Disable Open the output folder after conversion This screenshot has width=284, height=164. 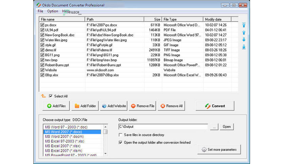pyautogui.click(x=120, y=143)
